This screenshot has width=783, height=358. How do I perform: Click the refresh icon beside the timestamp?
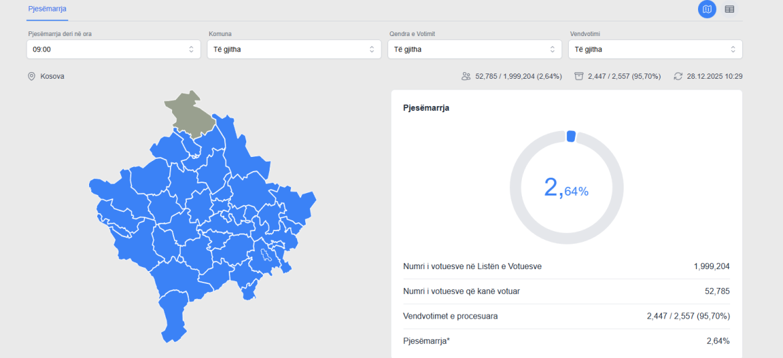click(678, 77)
